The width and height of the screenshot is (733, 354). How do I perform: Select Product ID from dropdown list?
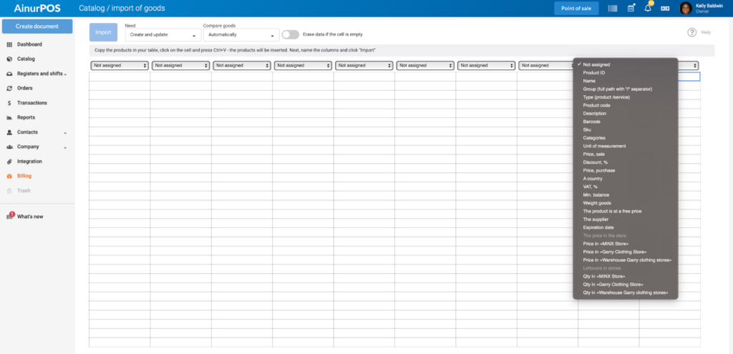coord(626,73)
